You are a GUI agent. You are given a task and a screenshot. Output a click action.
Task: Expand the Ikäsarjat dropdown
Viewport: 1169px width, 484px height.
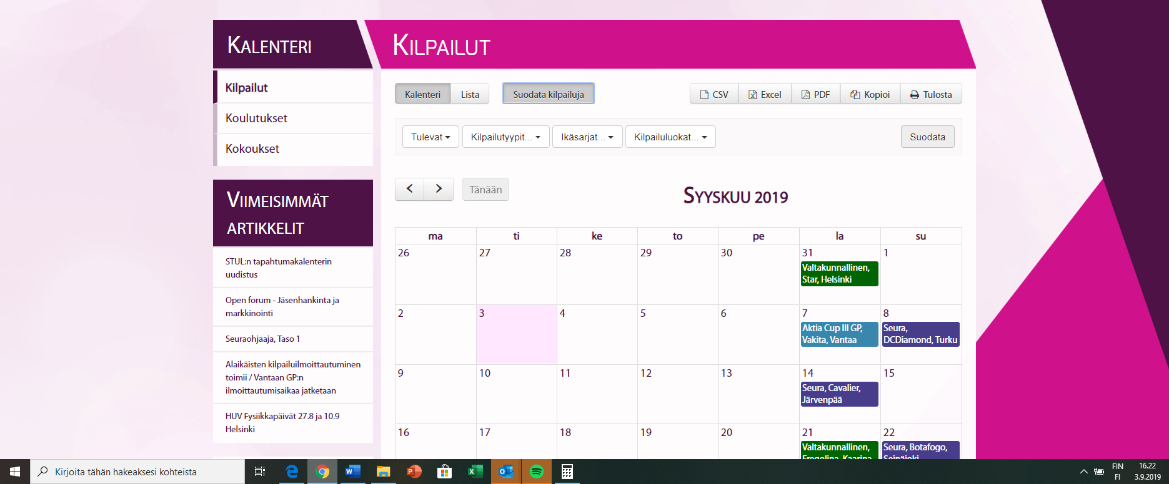(x=587, y=137)
